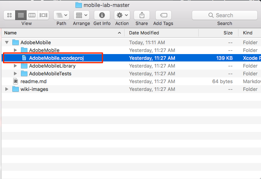The image size is (261, 179).
Task: Expand the AdobeMobileLibrary folder
Action: (x=15, y=66)
